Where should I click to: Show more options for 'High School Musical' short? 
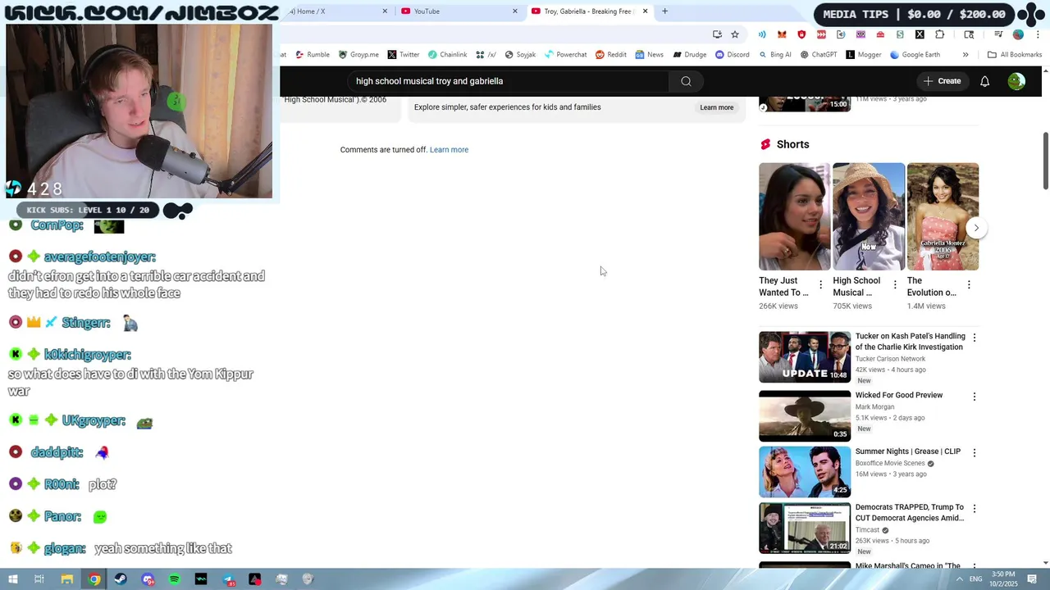click(x=895, y=285)
